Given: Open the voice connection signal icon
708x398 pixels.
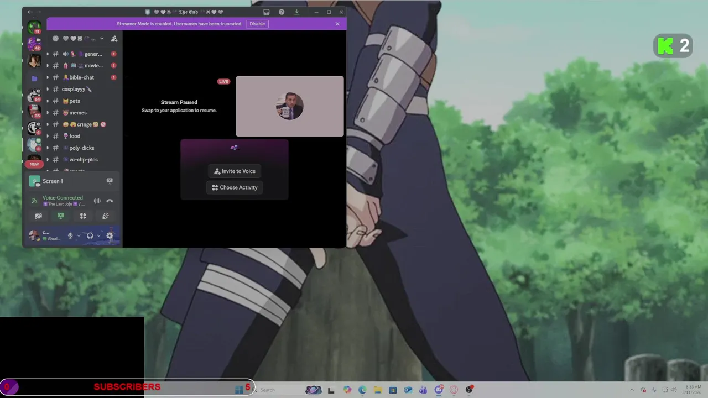Looking at the screenshot, I should tap(34, 201).
